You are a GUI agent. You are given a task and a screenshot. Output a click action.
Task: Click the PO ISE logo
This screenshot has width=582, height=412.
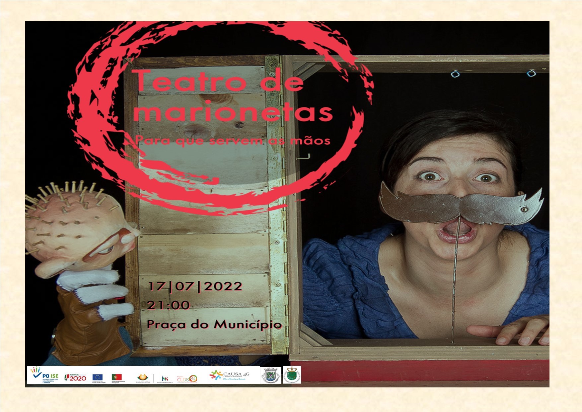pyautogui.click(x=44, y=375)
